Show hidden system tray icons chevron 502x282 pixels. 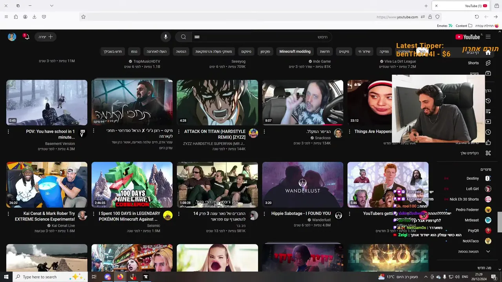[x=426, y=277]
